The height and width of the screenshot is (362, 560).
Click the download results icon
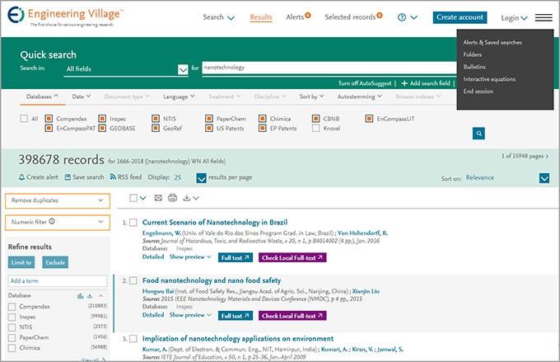186,197
